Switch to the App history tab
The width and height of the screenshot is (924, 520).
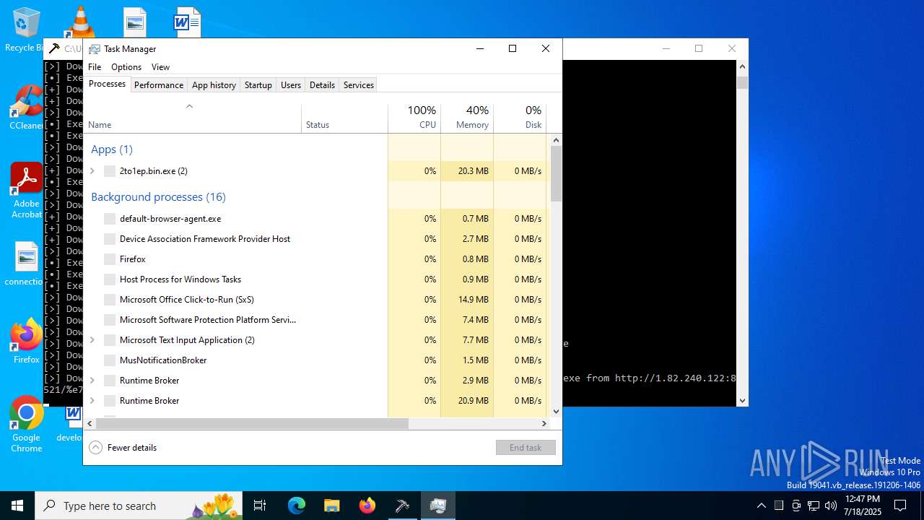214,84
